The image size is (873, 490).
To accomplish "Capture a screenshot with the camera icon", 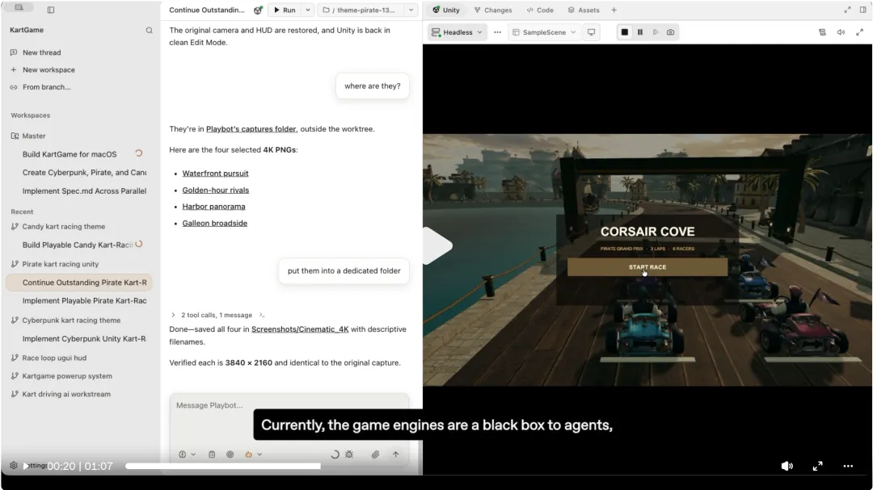I will click(x=670, y=32).
